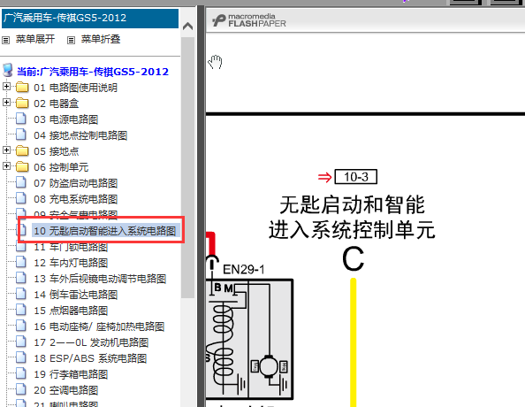Open 17 2.0L 发动机电路图 document
The height and width of the screenshot is (407, 525).
[91, 342]
